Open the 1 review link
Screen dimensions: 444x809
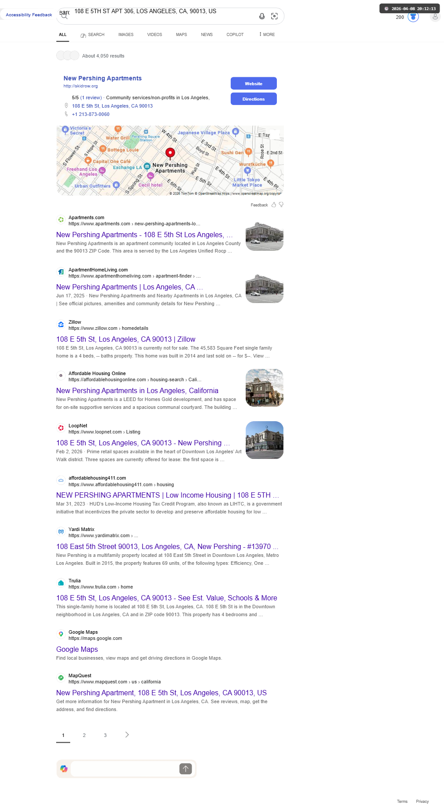click(x=91, y=98)
